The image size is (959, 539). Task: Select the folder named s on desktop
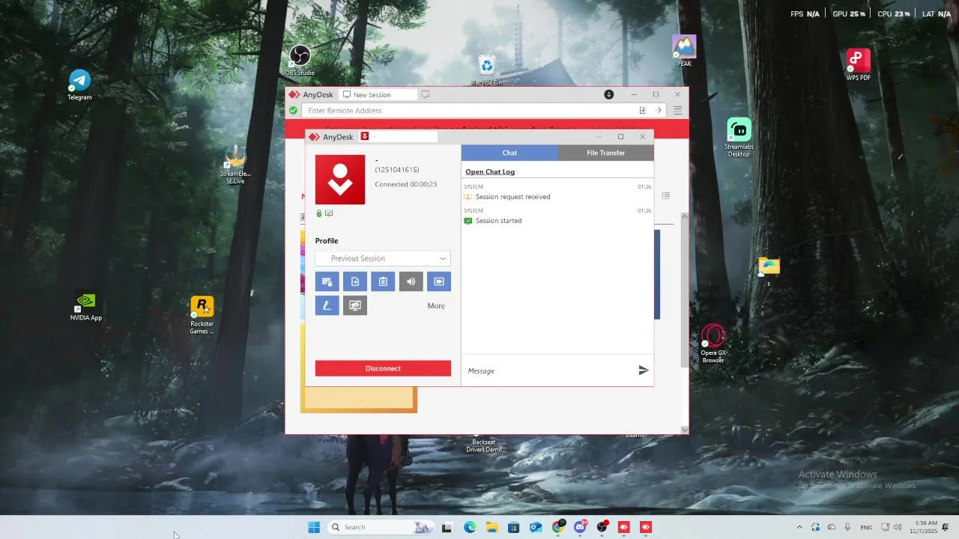769,271
